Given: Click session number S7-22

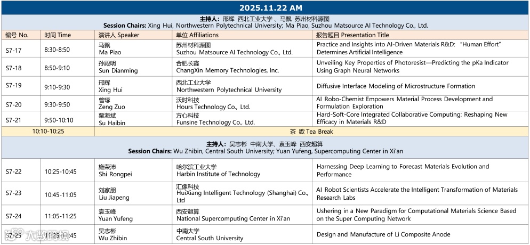Looking at the screenshot, I should click(x=13, y=171).
